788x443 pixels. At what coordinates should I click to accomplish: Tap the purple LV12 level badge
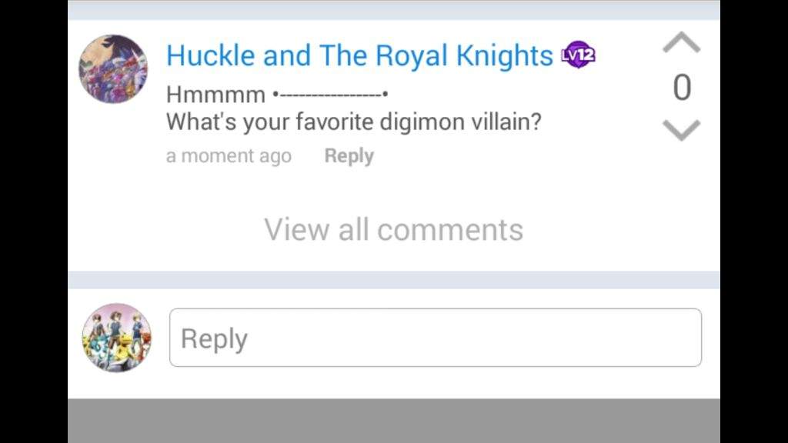pyautogui.click(x=579, y=55)
